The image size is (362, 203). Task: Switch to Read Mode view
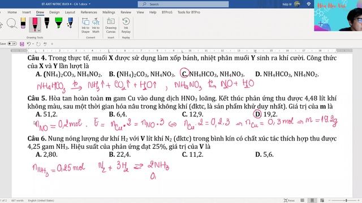pos(302,201)
